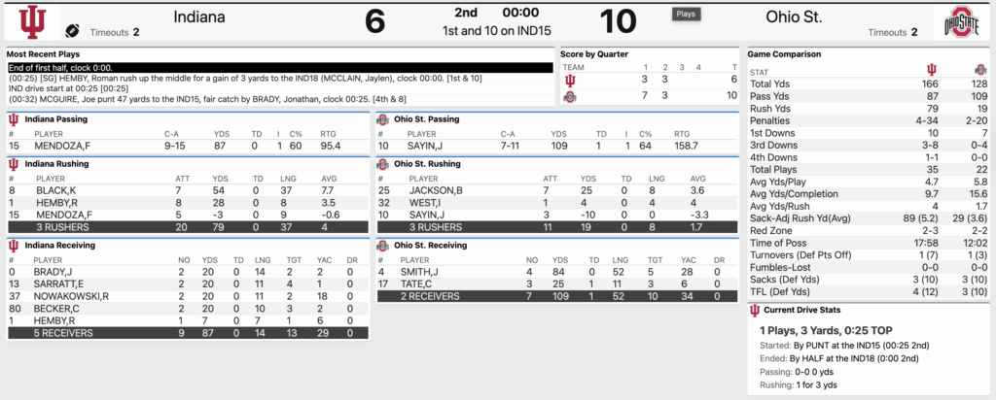This screenshot has width=996, height=400.
Task: Click the Ohio State logo beside Ohio St. Rushing
Action: pos(383,164)
